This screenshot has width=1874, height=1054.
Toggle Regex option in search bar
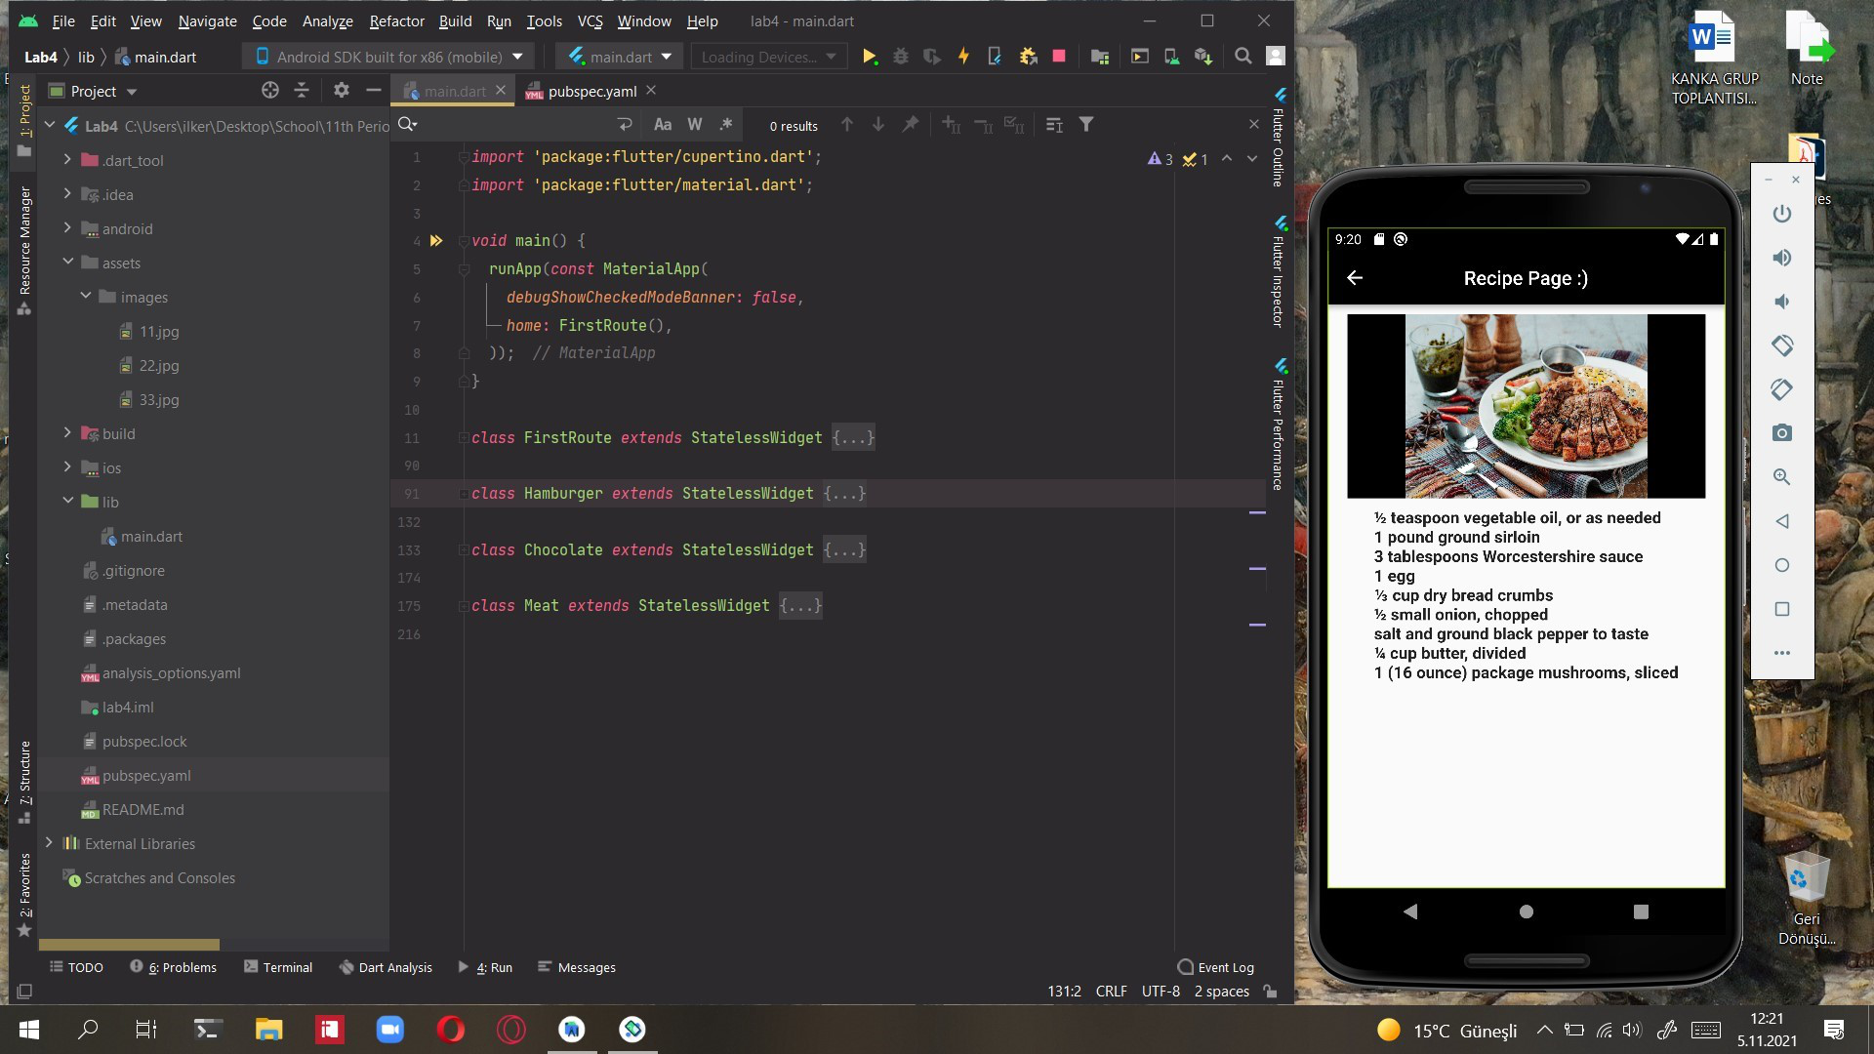pos(726,125)
